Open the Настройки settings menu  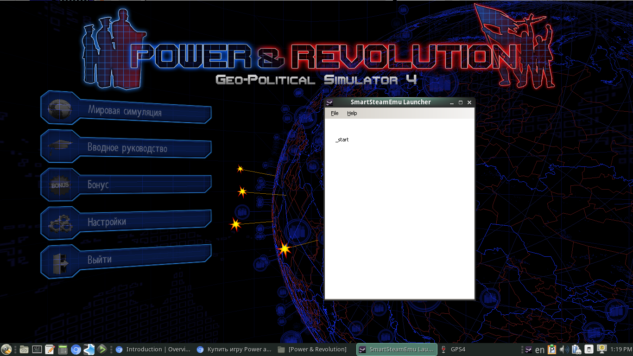tap(126, 223)
